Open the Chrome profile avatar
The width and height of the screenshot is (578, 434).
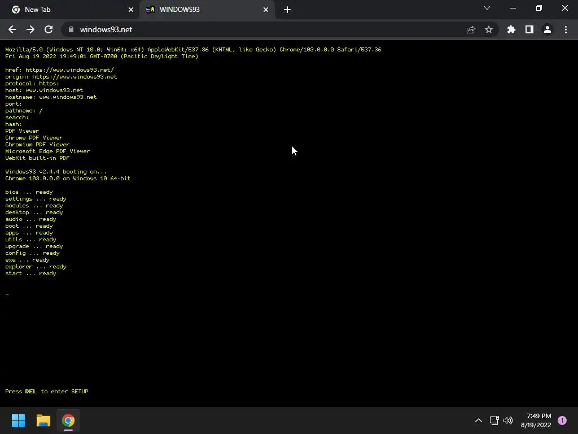tap(548, 29)
